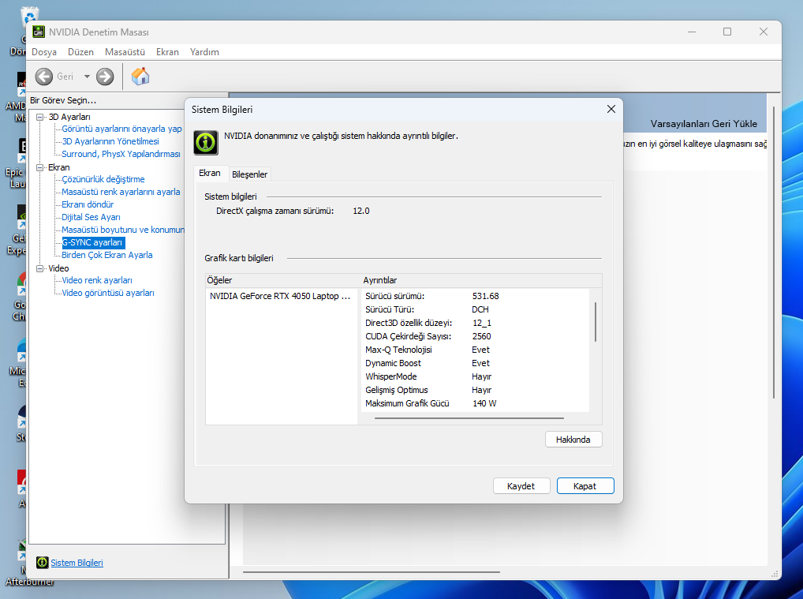Click the NVIDIA Control Panel title icon
The image size is (803, 599).
pos(39,32)
